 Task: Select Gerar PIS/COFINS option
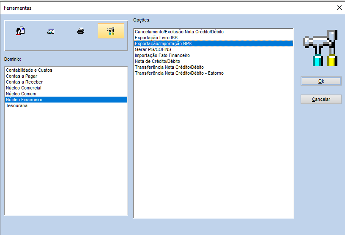click(x=153, y=49)
